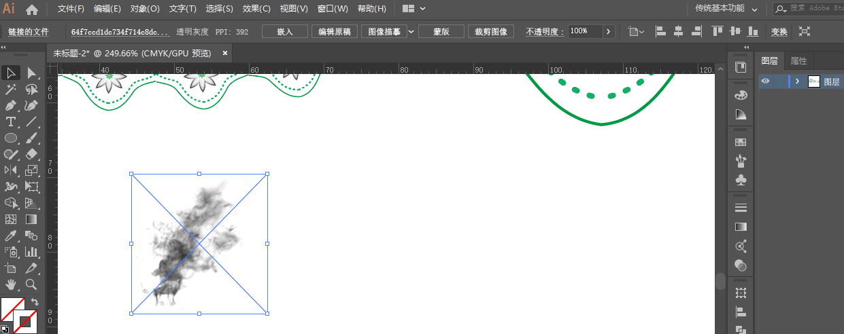The height and width of the screenshot is (334, 844).
Task: Switch to the 属性 panel tab
Action: pyautogui.click(x=798, y=60)
